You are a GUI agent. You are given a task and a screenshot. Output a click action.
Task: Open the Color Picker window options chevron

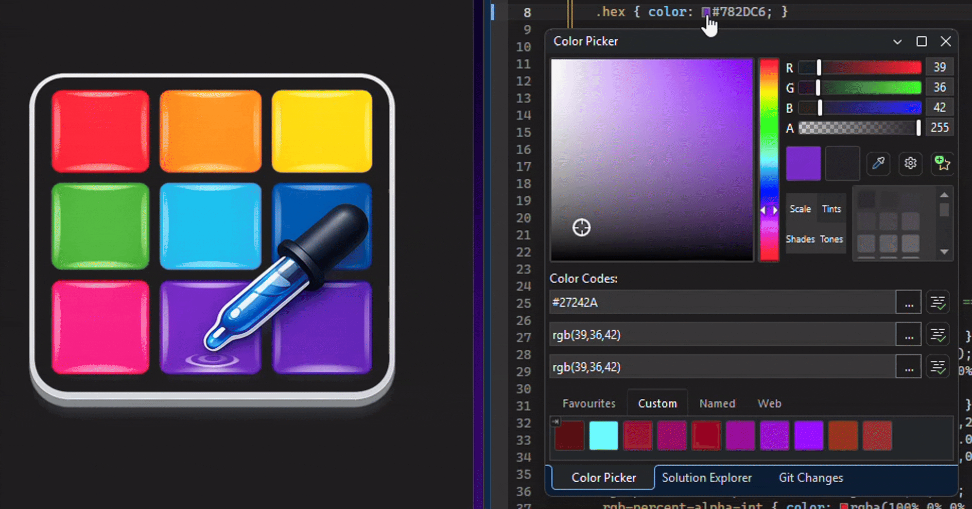point(897,42)
